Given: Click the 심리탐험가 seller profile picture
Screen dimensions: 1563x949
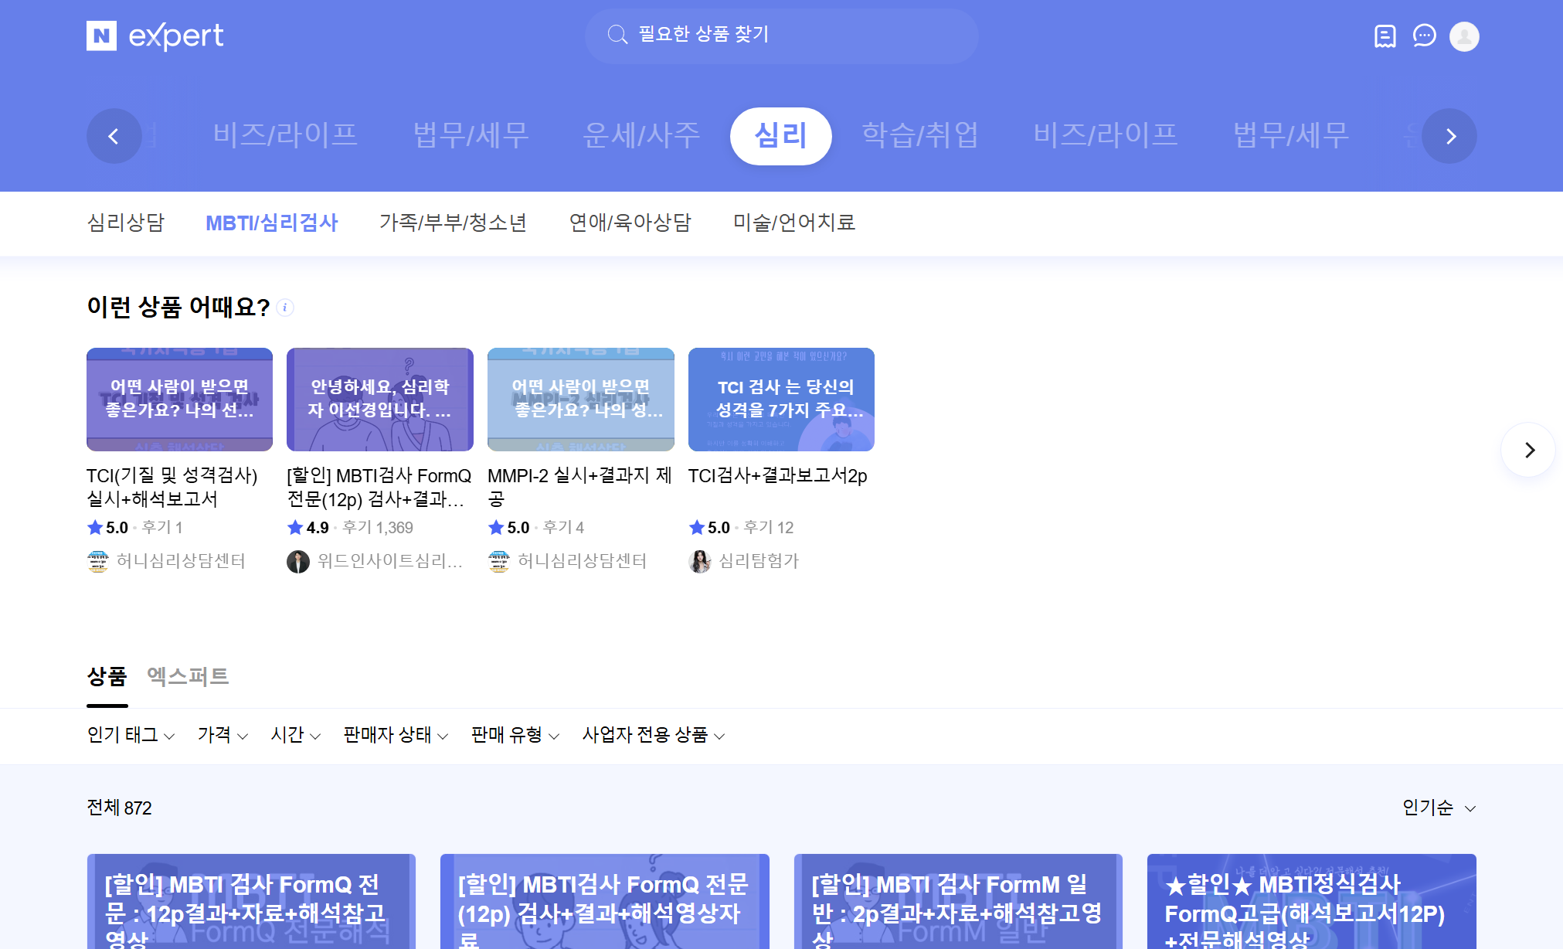Looking at the screenshot, I should click(x=702, y=561).
